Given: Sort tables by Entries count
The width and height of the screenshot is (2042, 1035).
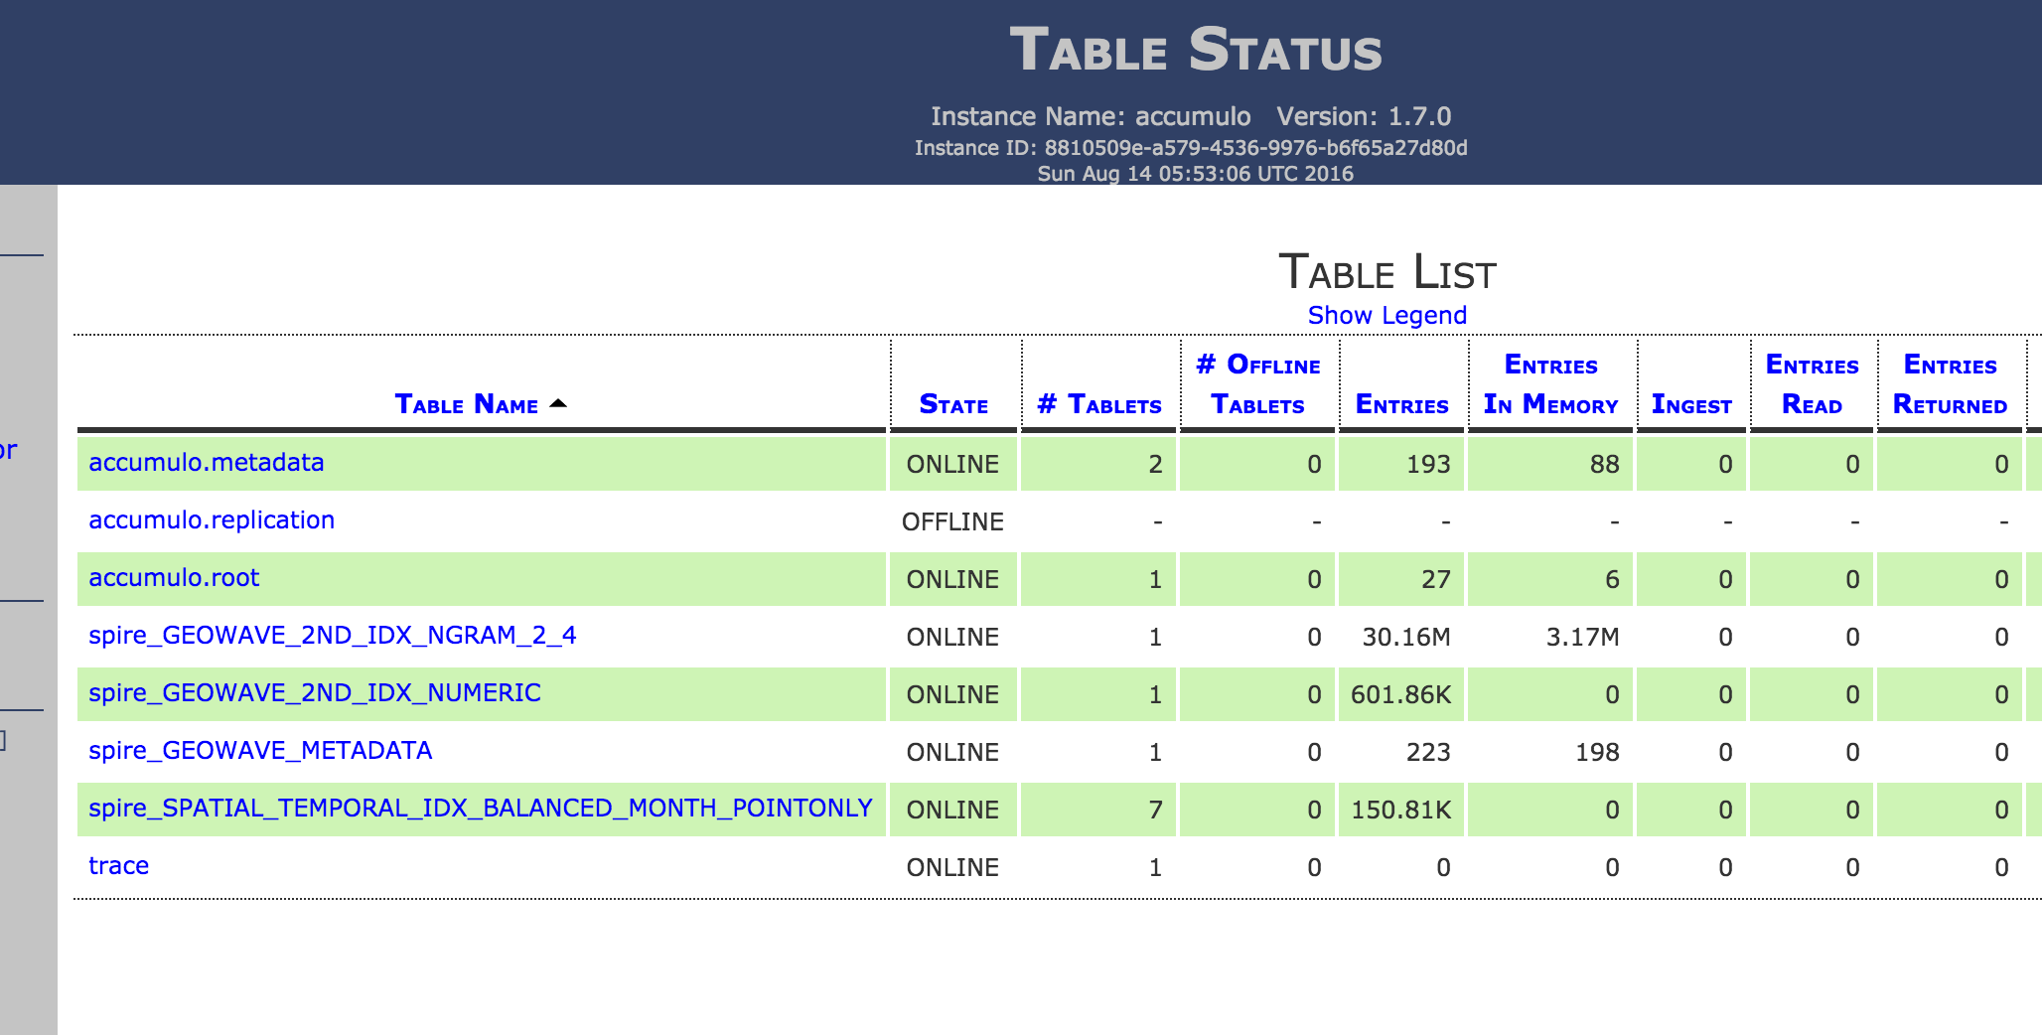Looking at the screenshot, I should pyautogui.click(x=1402, y=404).
